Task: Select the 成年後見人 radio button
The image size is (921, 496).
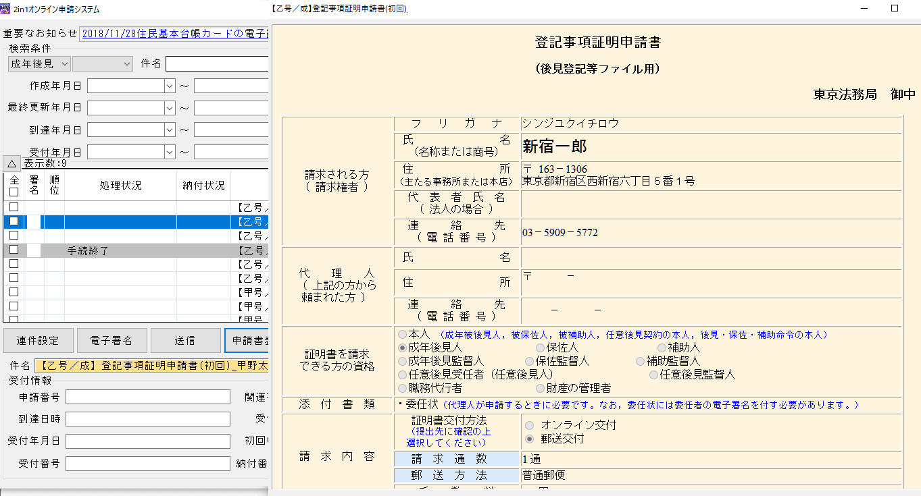Action: click(x=403, y=348)
